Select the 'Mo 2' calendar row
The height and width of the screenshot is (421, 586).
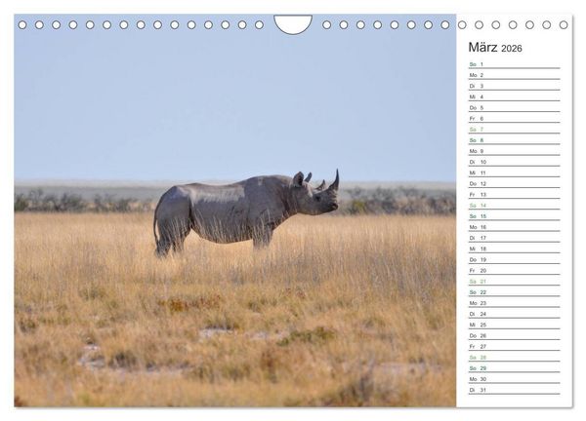[515, 75]
